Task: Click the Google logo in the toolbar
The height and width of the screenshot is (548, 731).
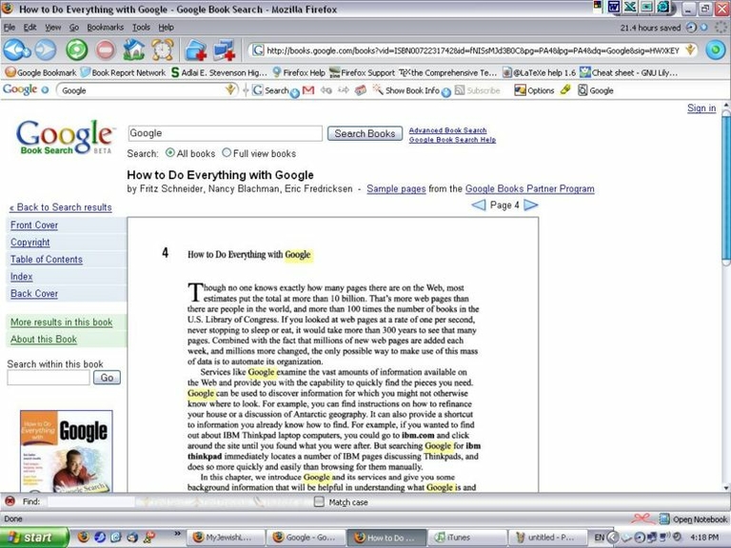Action: (x=20, y=89)
